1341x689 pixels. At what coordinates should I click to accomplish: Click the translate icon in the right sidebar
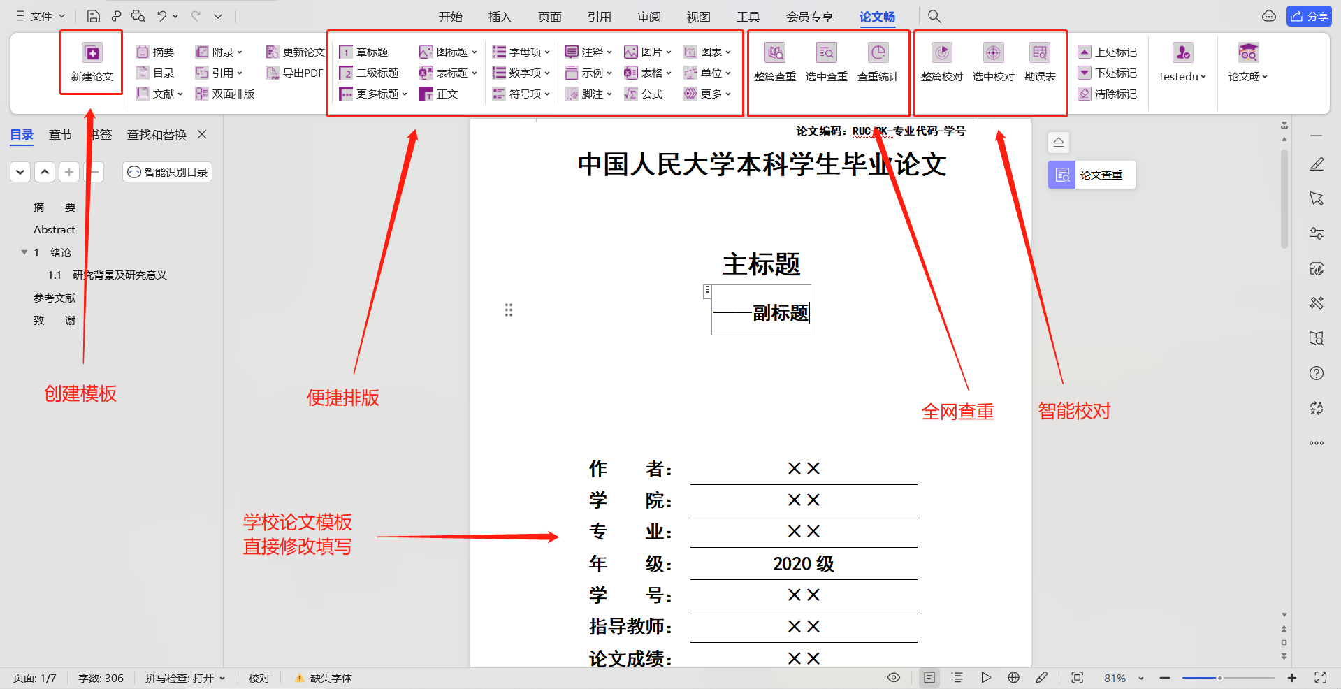[x=1317, y=408]
